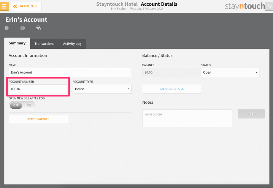
Task: Expand the Account Type dropdown
Action: (102, 89)
